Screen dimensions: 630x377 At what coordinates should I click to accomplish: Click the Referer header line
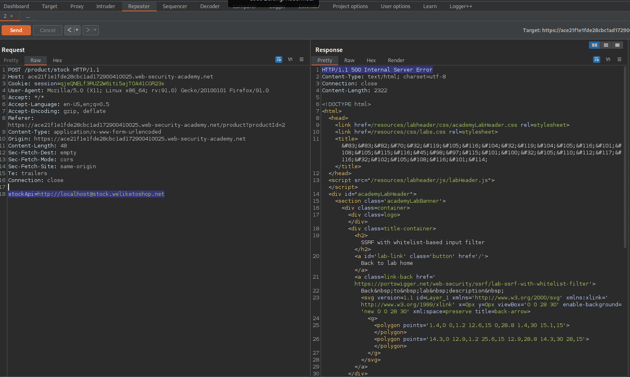pyautogui.click(x=147, y=121)
